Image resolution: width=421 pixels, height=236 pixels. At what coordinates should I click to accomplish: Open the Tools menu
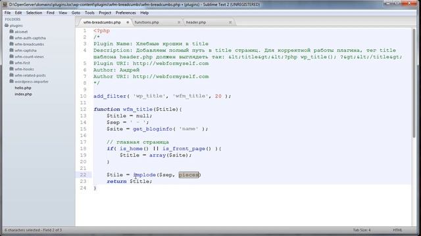[x=89, y=13]
